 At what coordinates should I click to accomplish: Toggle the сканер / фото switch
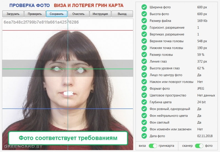(x=199, y=146)
